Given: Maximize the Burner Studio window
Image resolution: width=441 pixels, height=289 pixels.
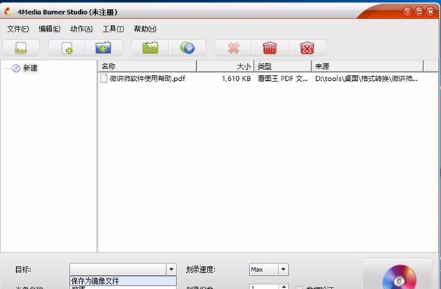Looking at the screenshot, I should pos(419,12).
